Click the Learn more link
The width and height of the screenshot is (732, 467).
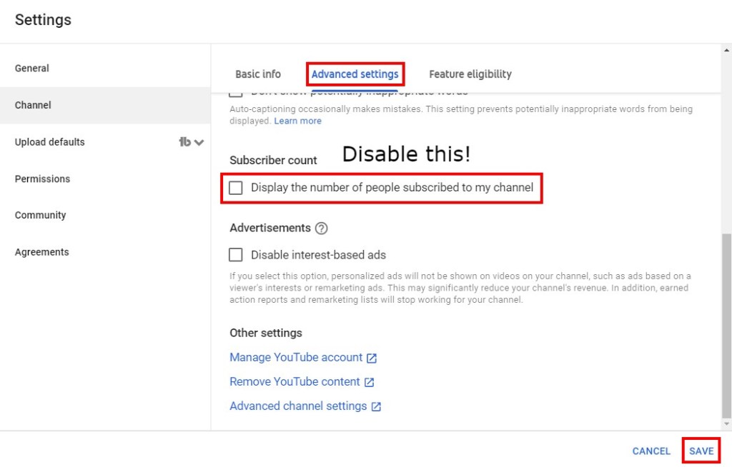tap(298, 121)
